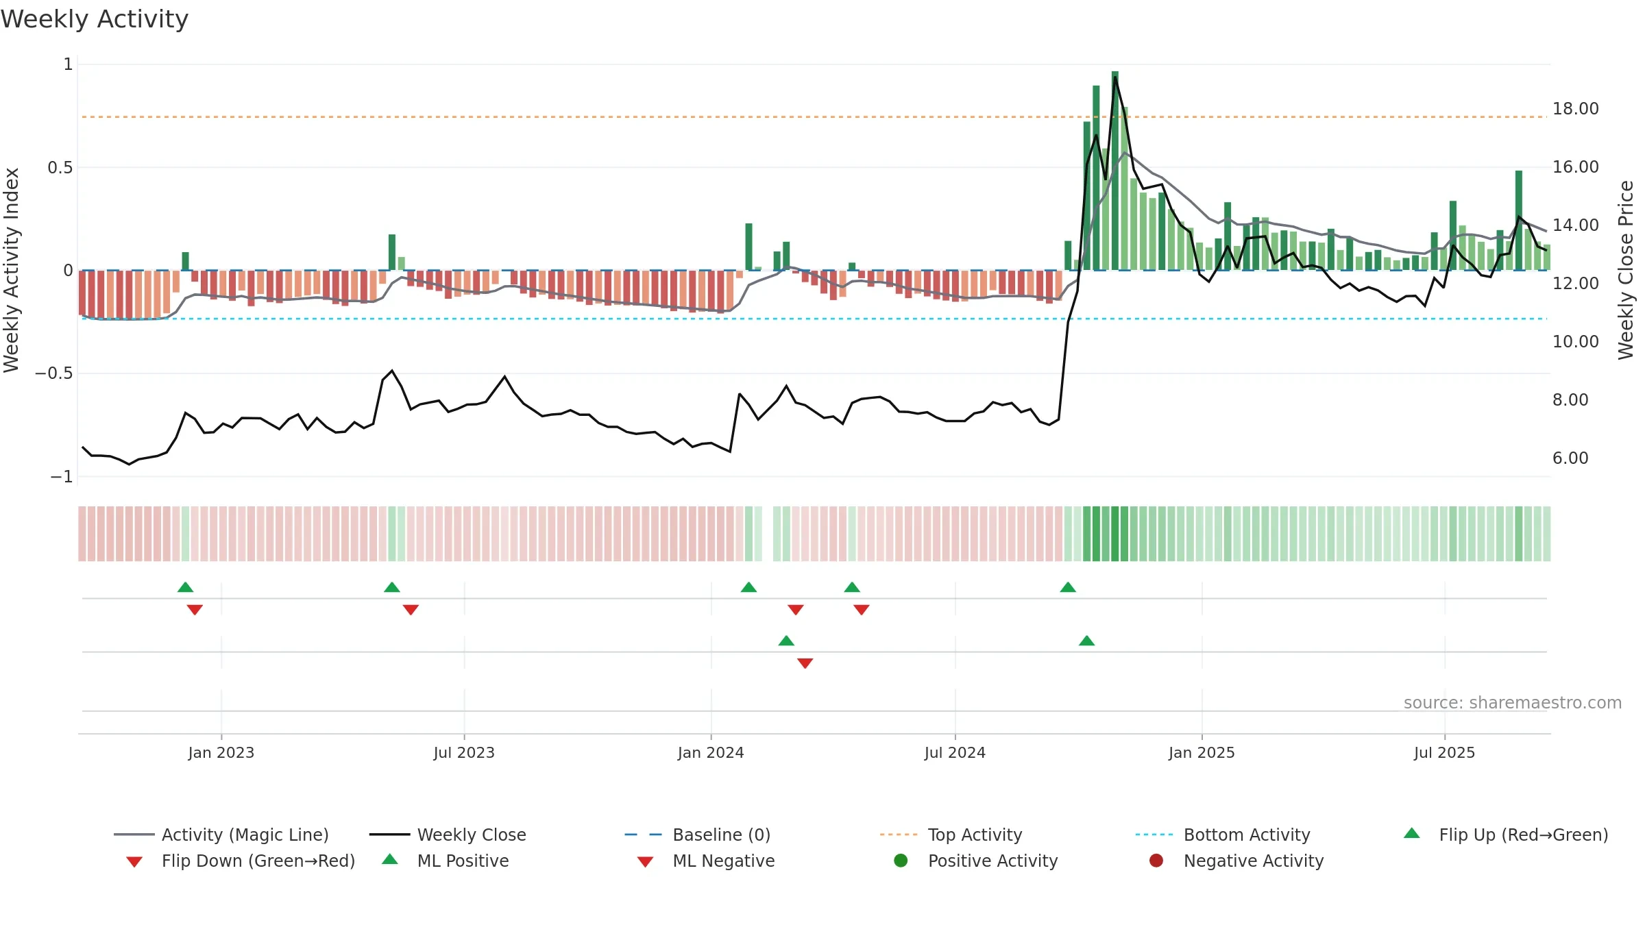
Task: Click the ML Positive triangle near Mar 2024
Action: pos(786,641)
